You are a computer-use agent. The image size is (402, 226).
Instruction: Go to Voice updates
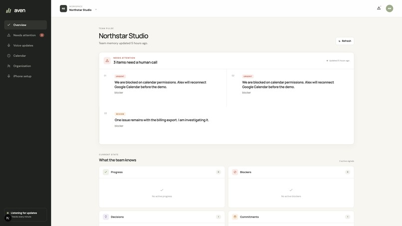click(x=25, y=45)
